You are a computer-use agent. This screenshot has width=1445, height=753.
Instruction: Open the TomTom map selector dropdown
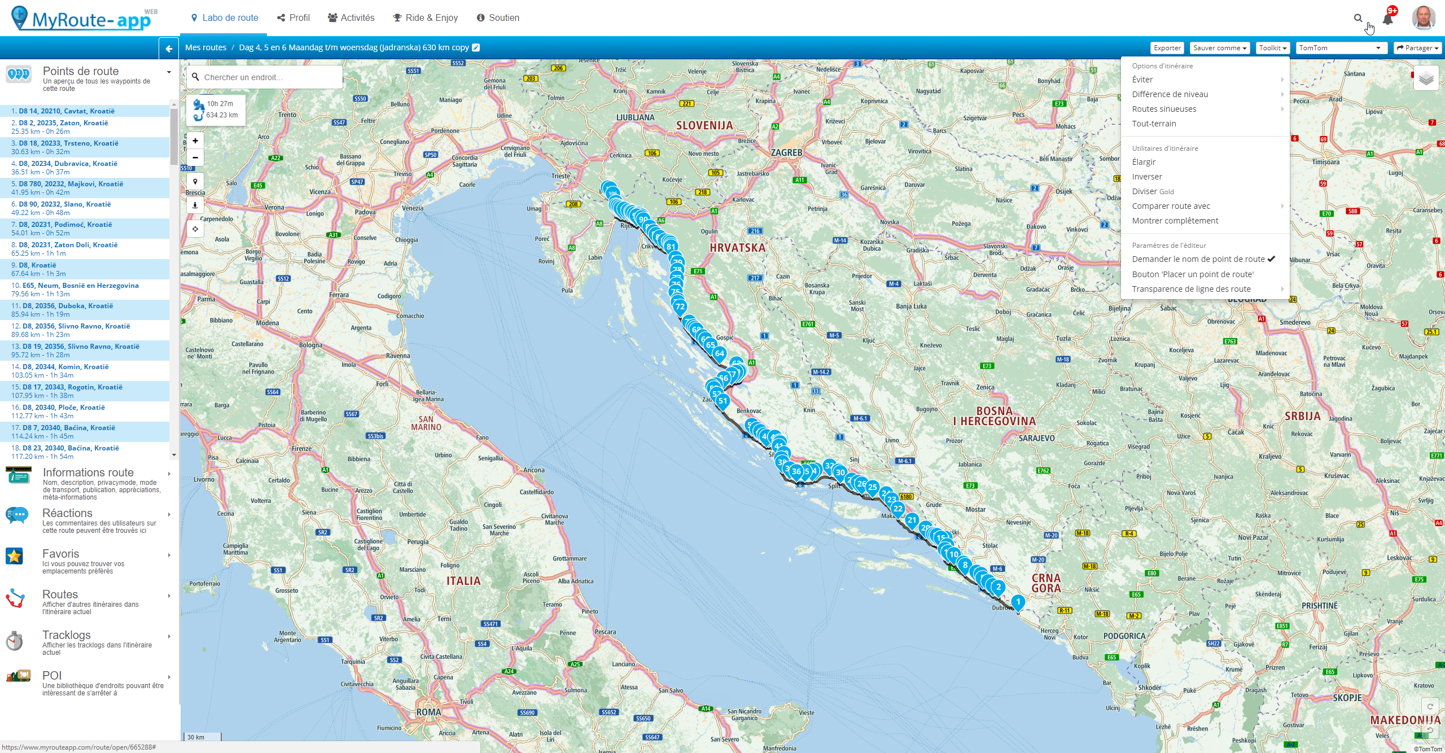tap(1340, 48)
